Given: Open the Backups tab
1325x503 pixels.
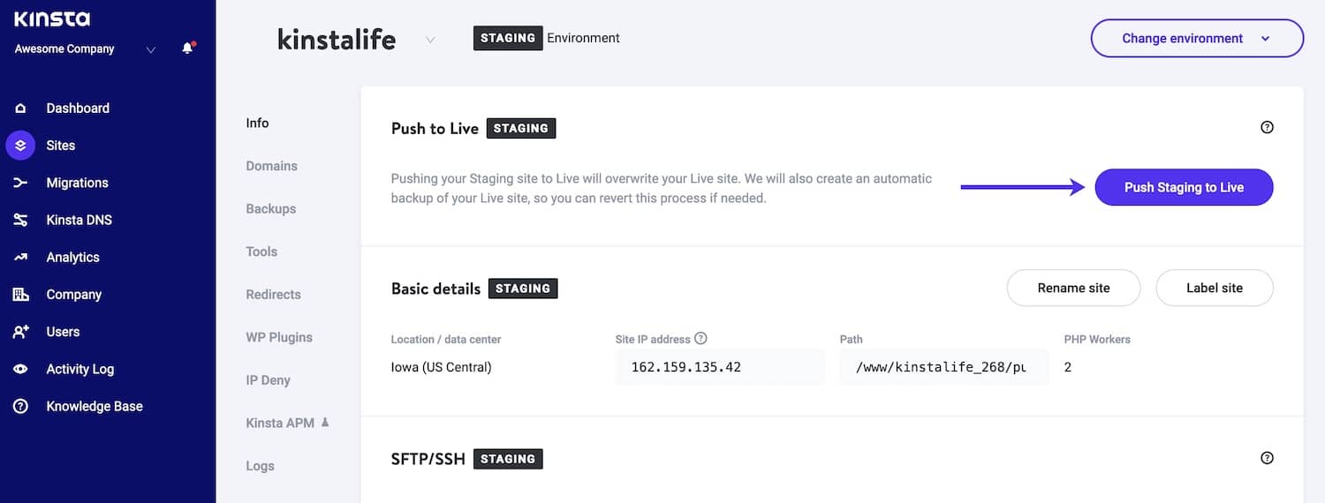Looking at the screenshot, I should (271, 209).
